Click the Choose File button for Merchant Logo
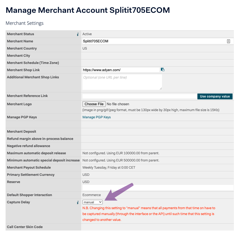 tap(94, 104)
